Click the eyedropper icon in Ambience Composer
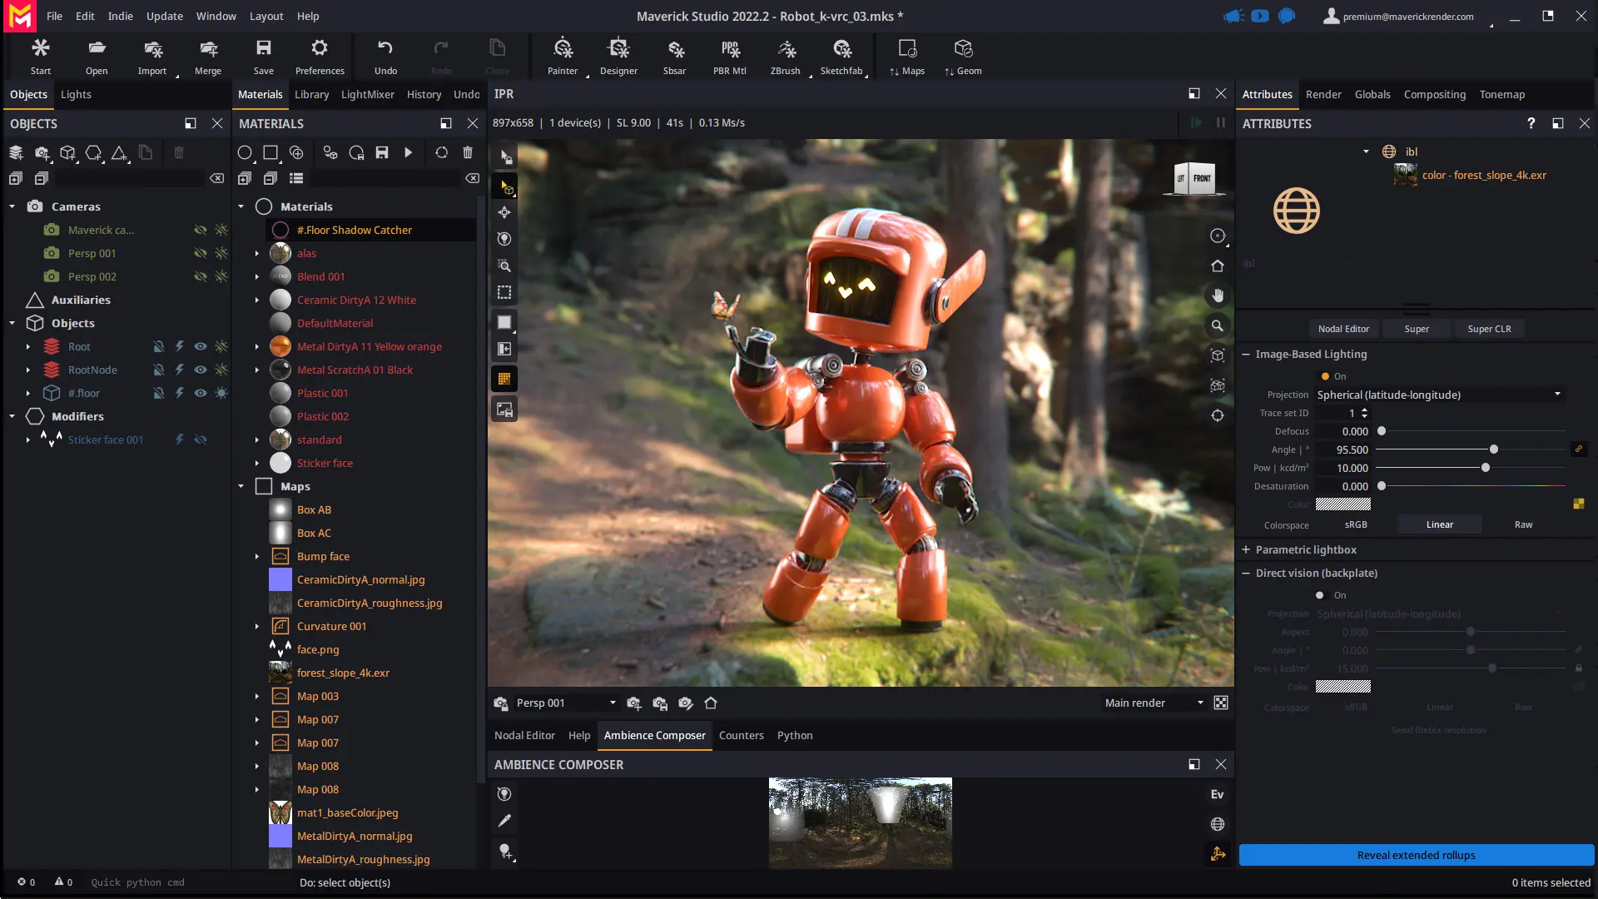This screenshot has width=1598, height=899. click(x=504, y=821)
